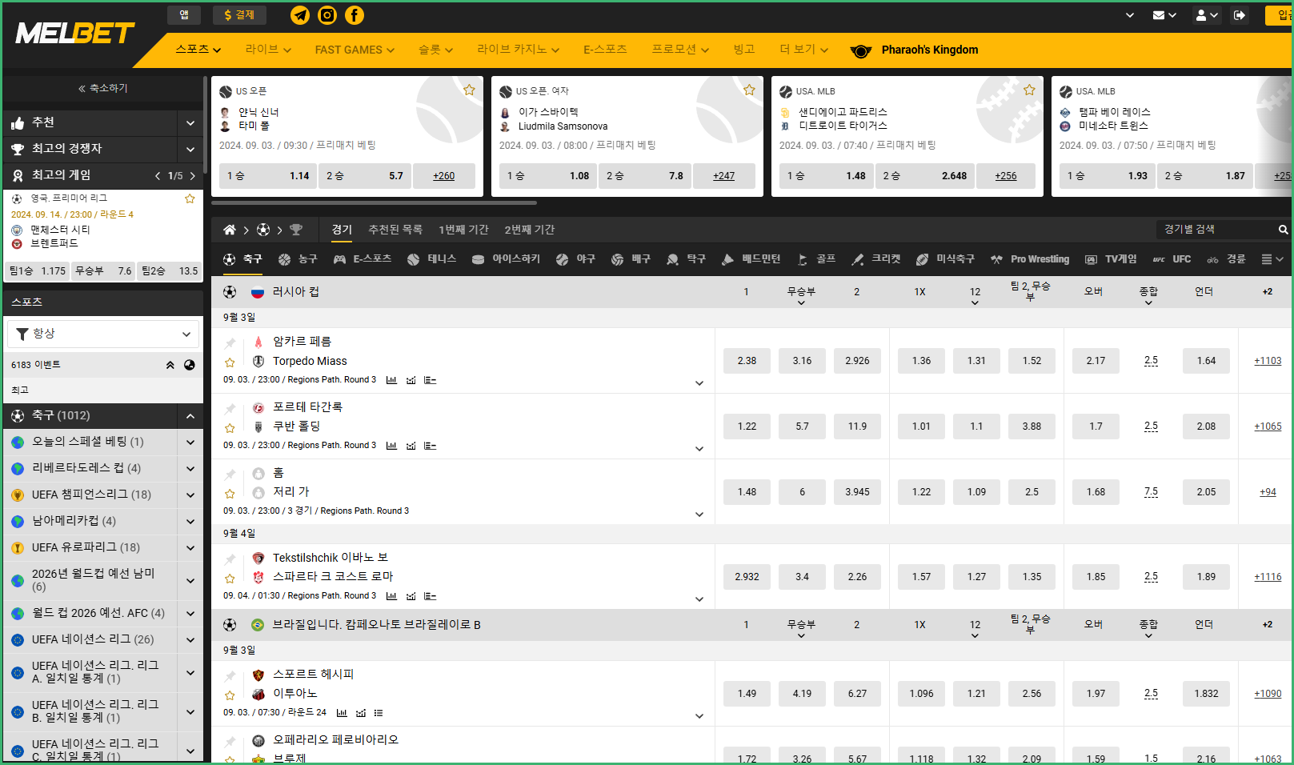Viewport: 1294px width, 765px height.
Task: Collapse all with double-chevron near 6183 이벤트
Action: tap(170, 365)
